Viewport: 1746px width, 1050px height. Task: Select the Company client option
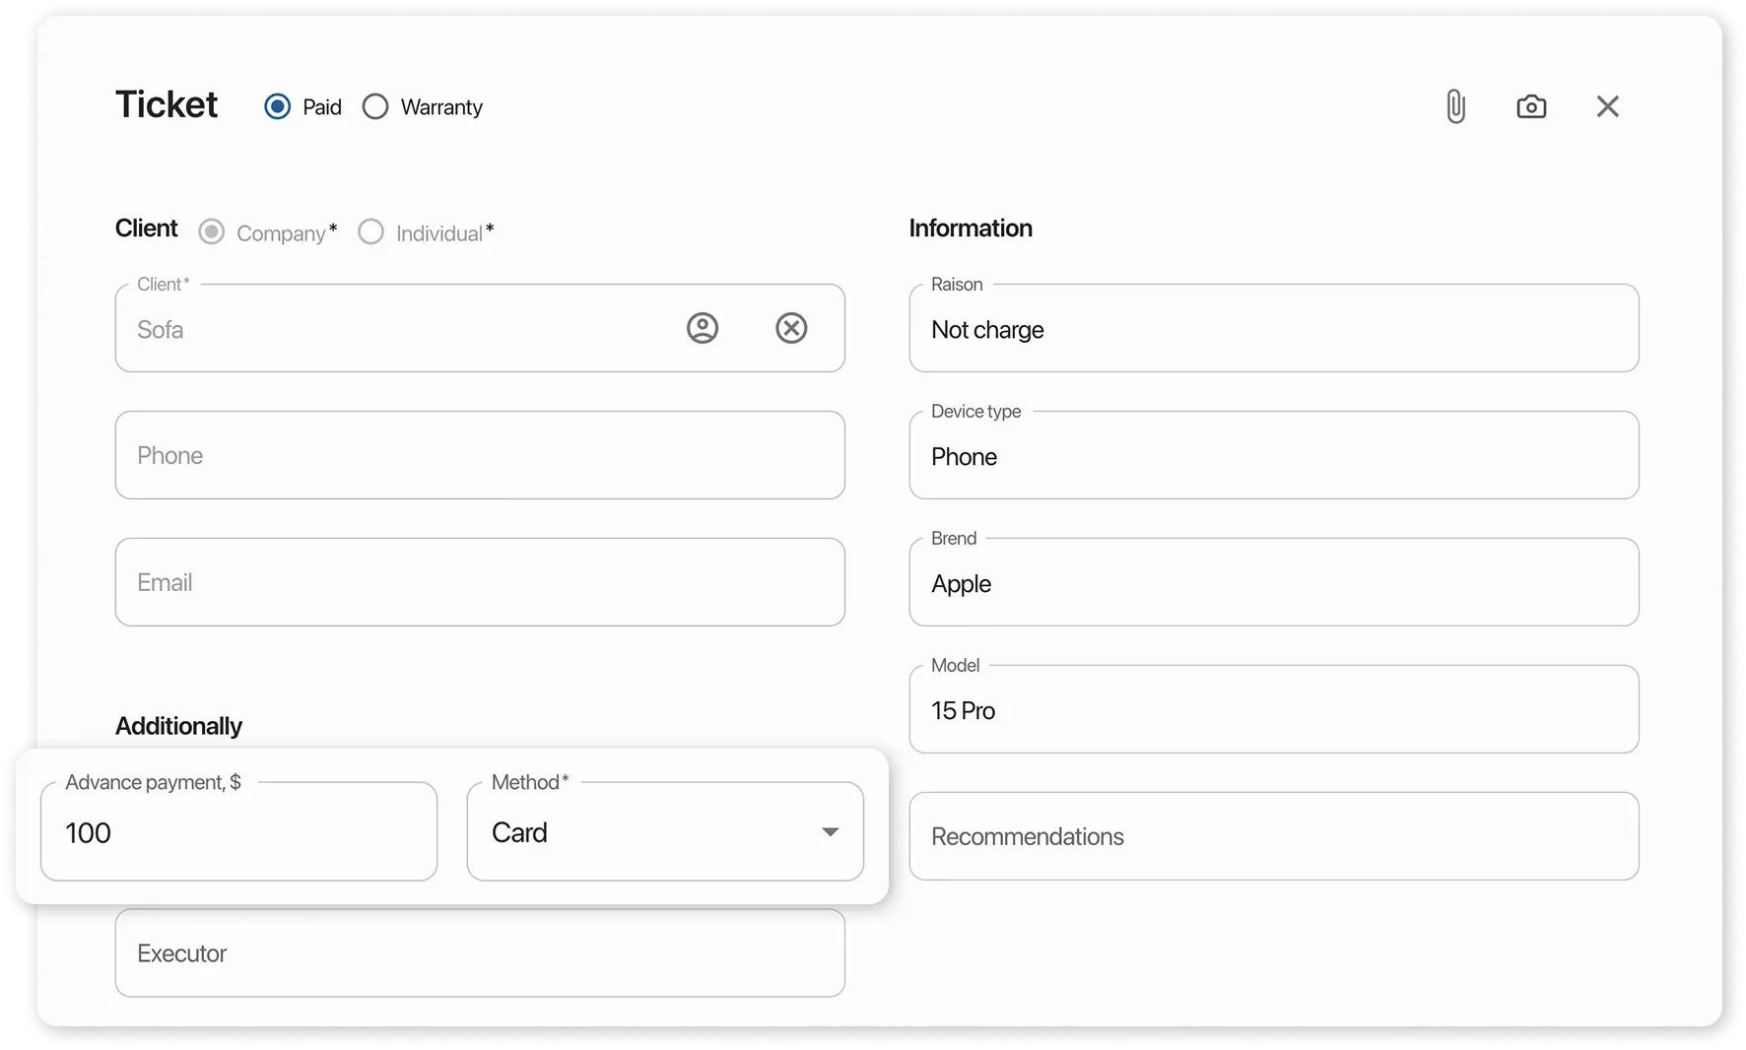[x=212, y=231]
